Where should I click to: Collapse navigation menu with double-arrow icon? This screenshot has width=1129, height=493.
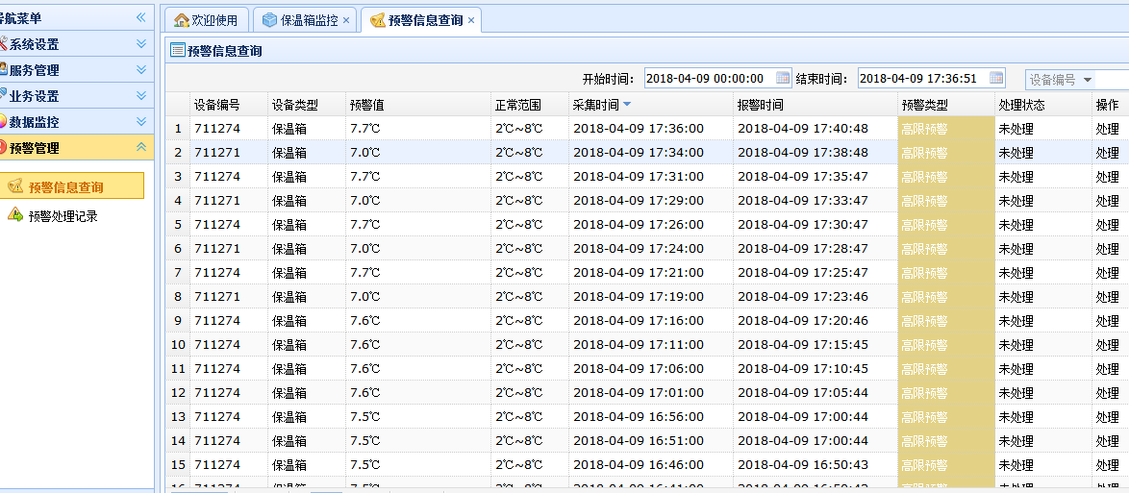[x=140, y=17]
